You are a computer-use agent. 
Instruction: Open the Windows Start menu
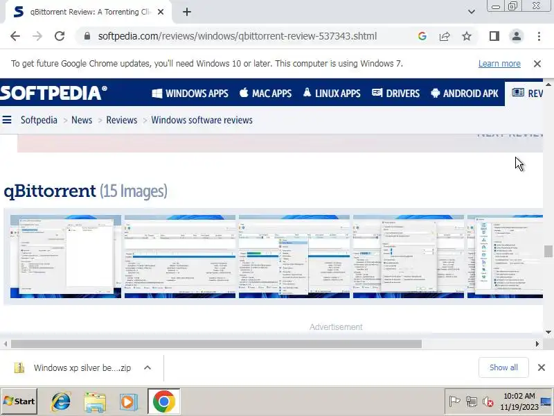[x=19, y=401]
